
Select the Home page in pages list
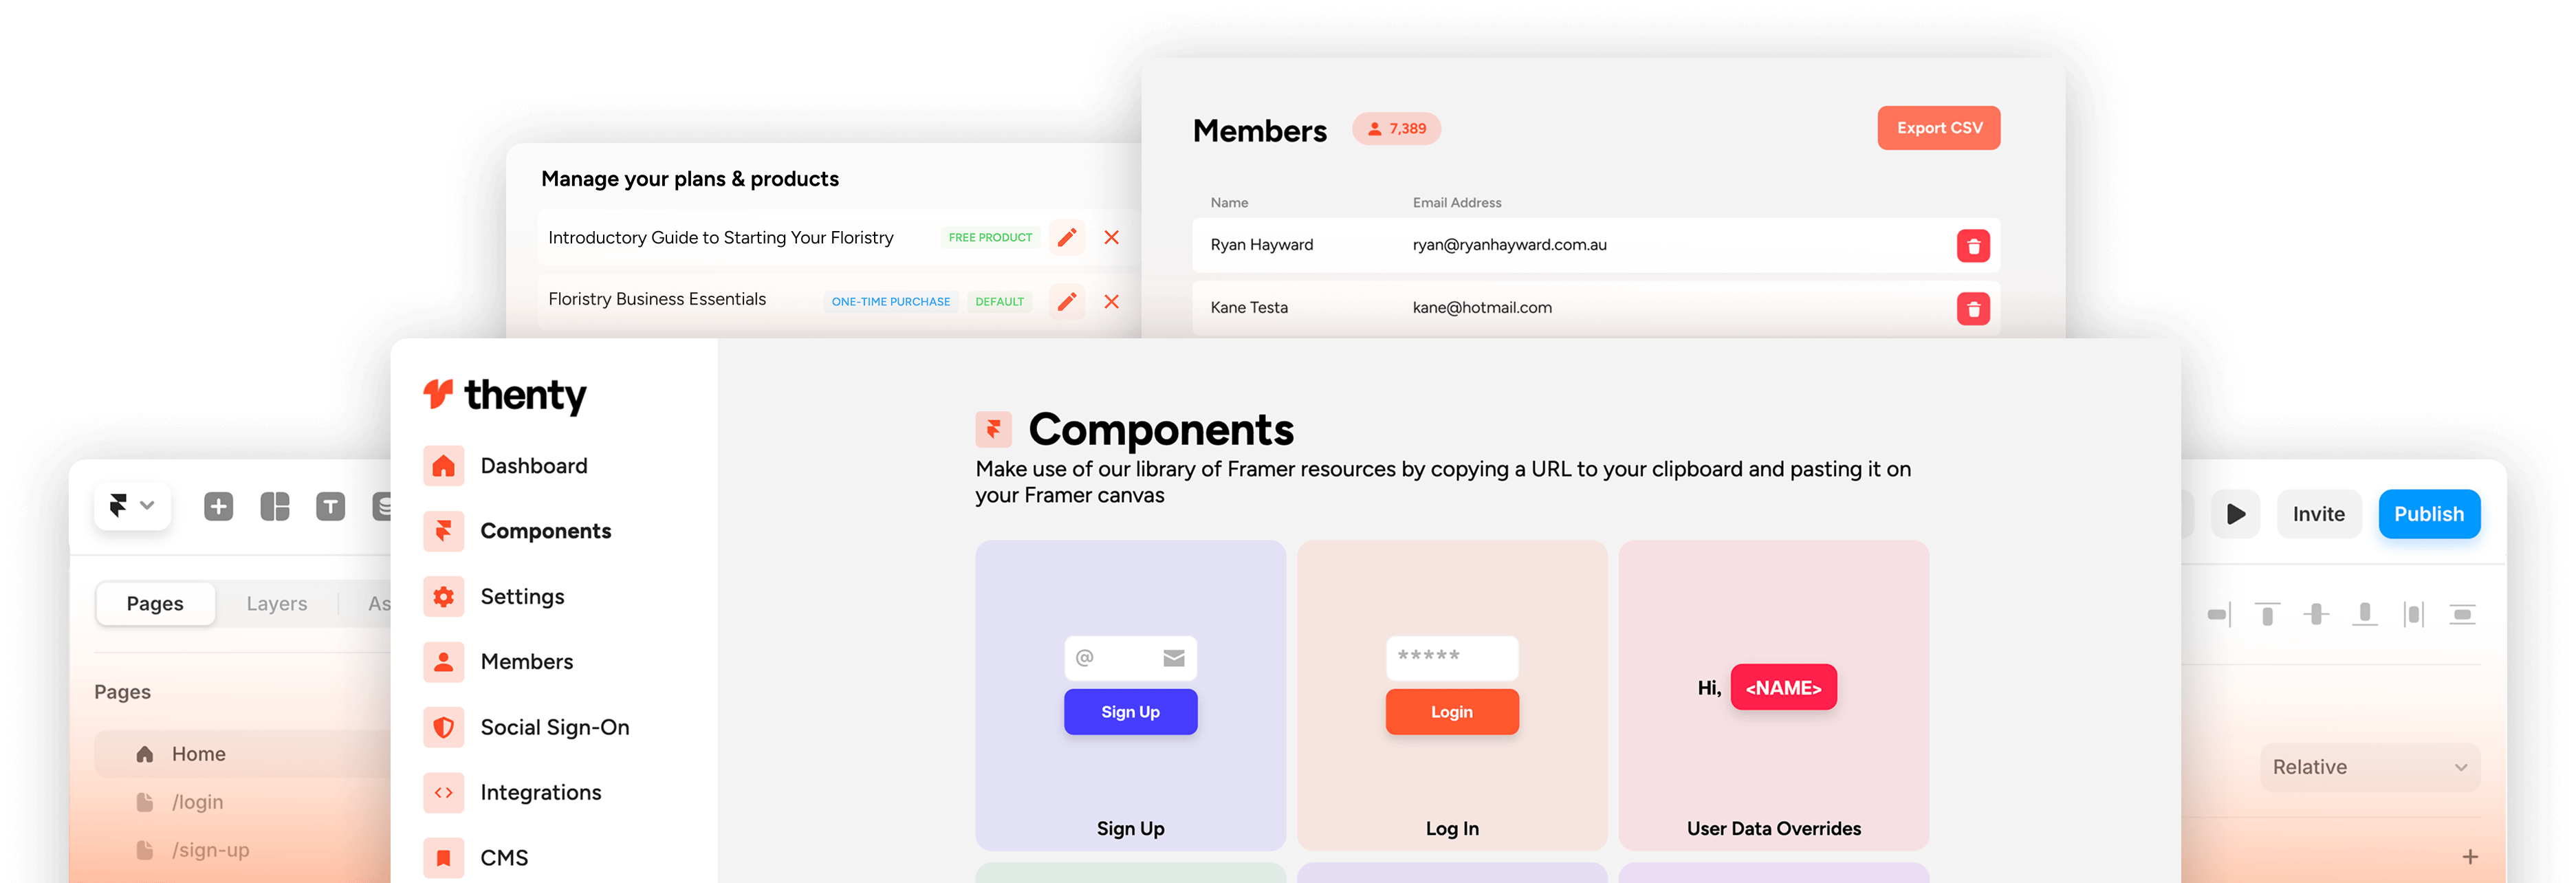243,754
